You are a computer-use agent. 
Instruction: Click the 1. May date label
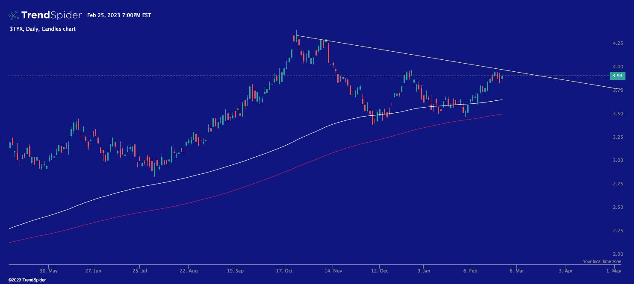pyautogui.click(x=614, y=271)
